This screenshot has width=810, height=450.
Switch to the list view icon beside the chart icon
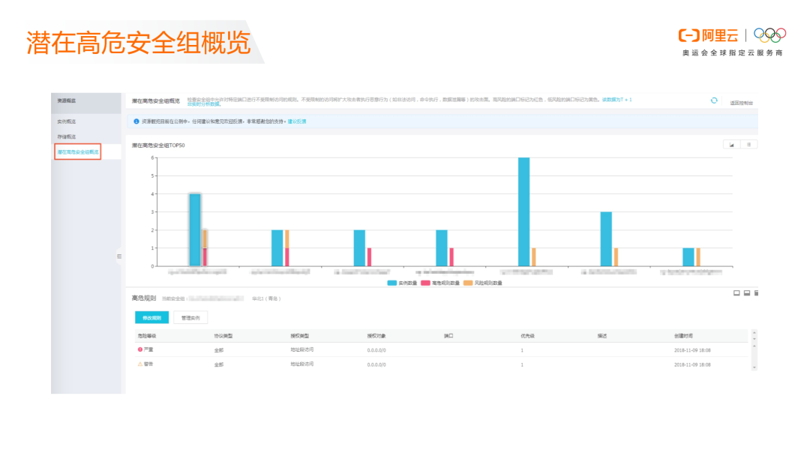[x=748, y=145]
